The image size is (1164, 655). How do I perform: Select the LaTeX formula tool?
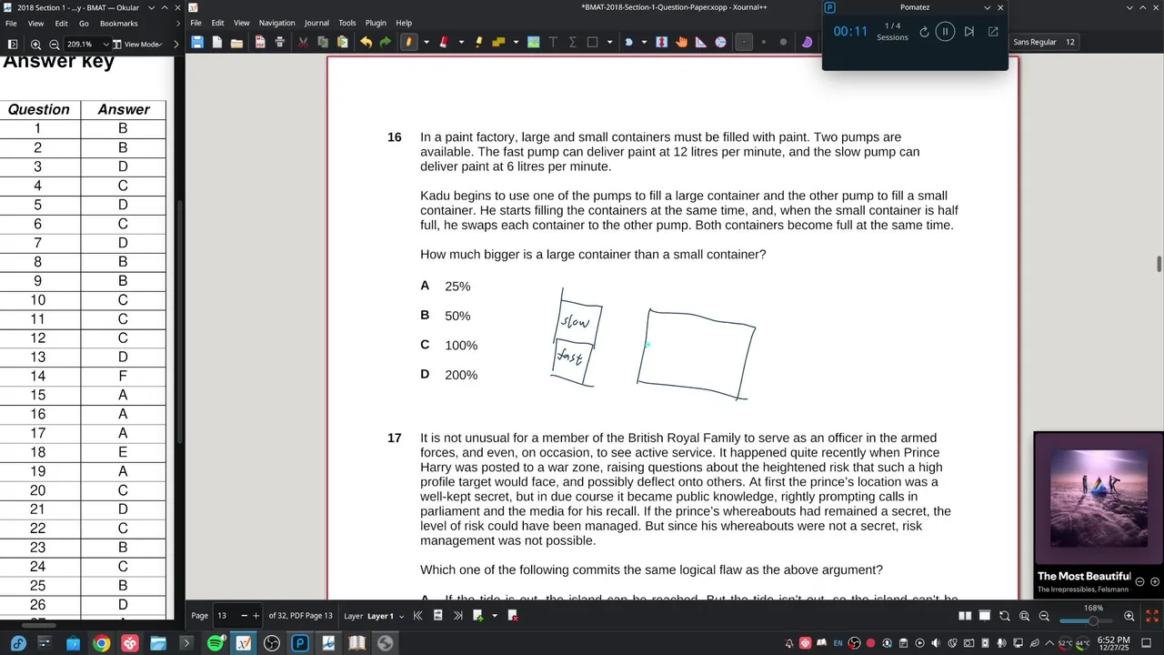point(573,42)
